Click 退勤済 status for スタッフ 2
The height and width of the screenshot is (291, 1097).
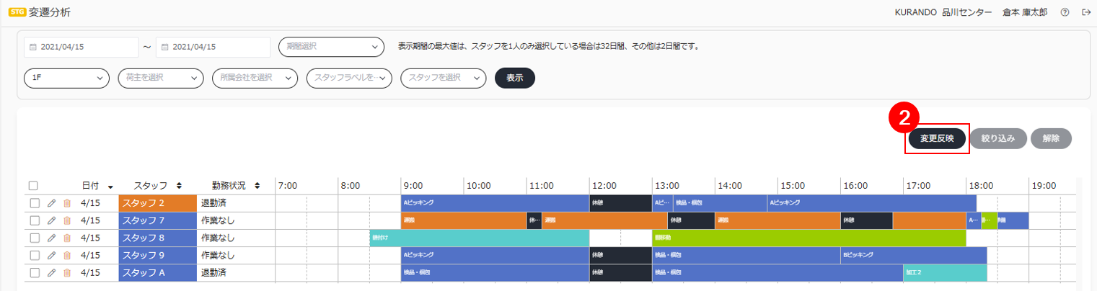click(215, 203)
